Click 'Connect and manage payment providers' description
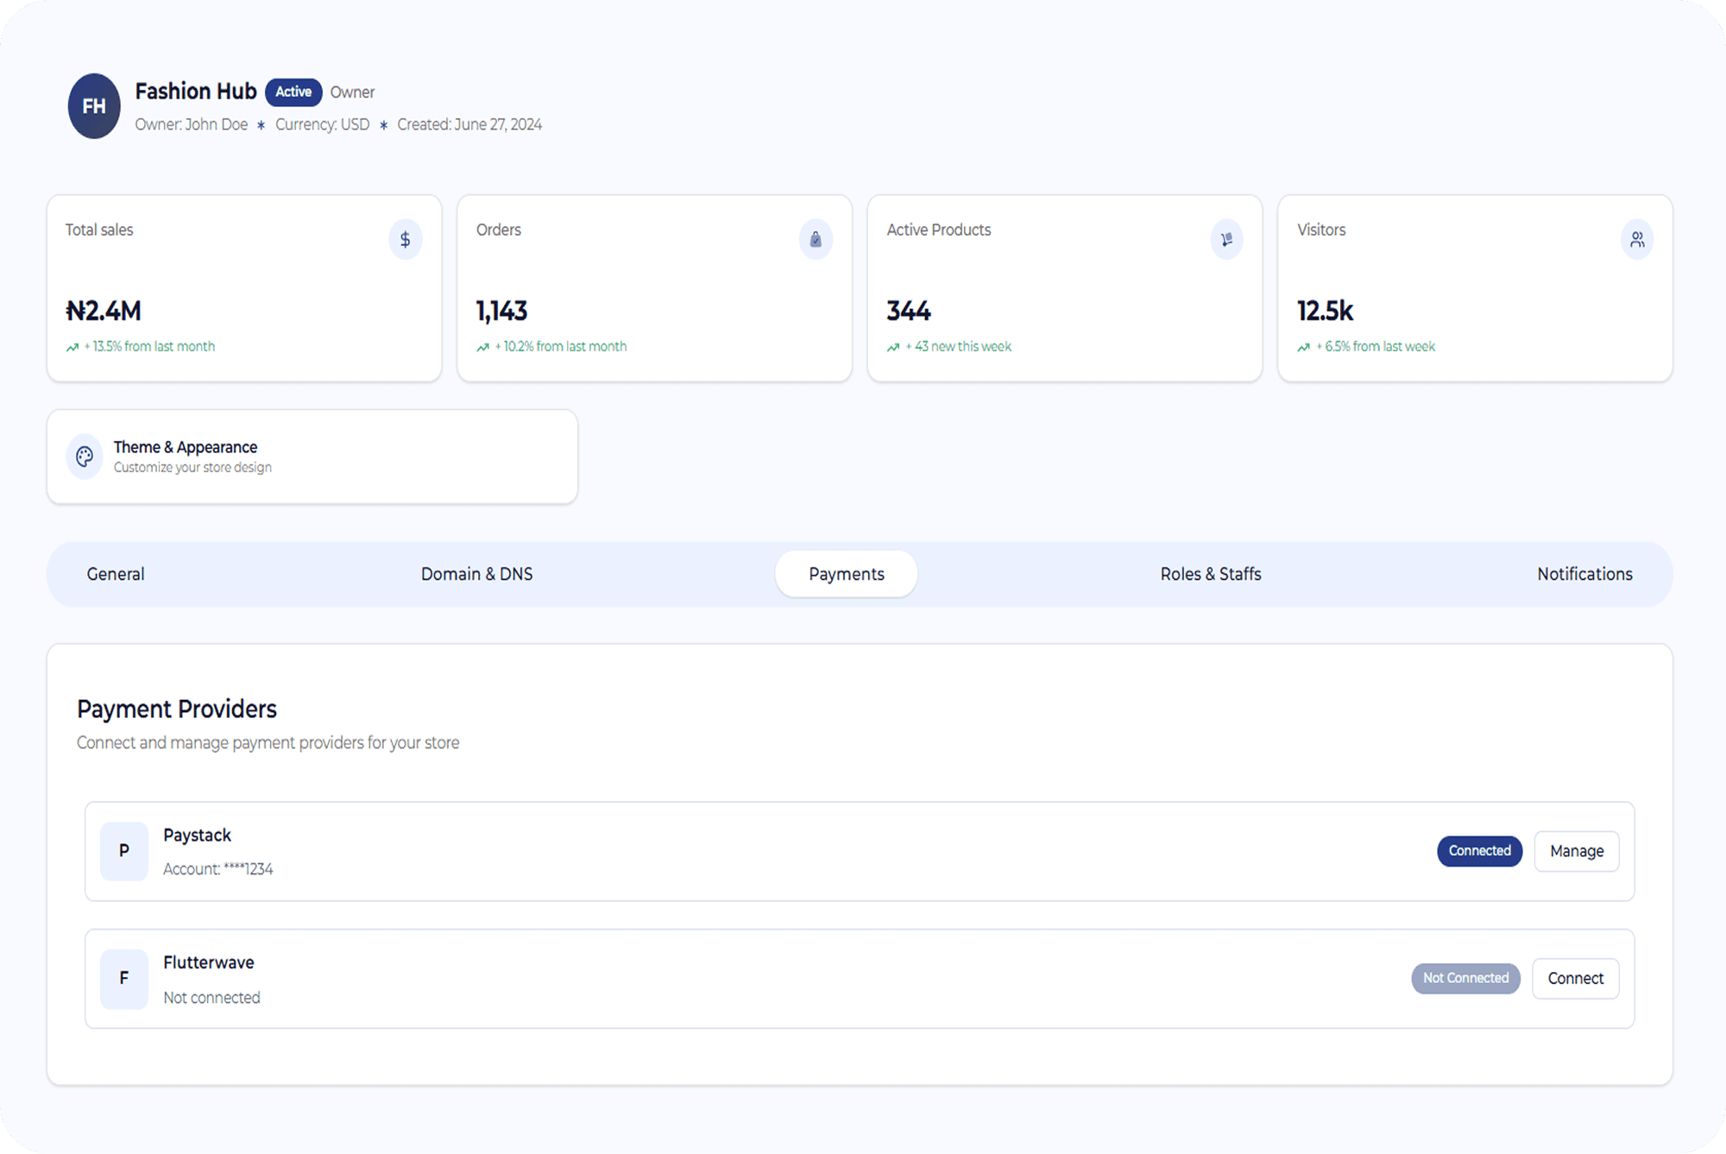 [268, 743]
